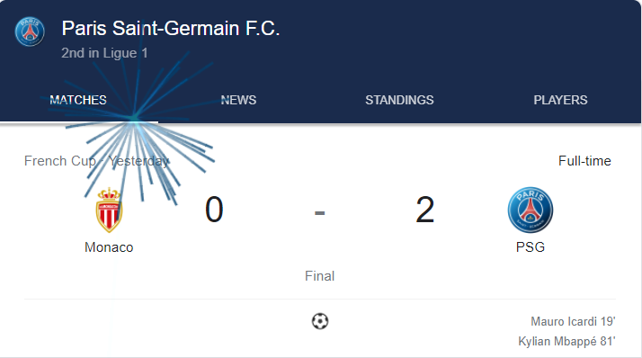Click the Monaco team name
Screen dimensions: 642x358
coord(109,247)
